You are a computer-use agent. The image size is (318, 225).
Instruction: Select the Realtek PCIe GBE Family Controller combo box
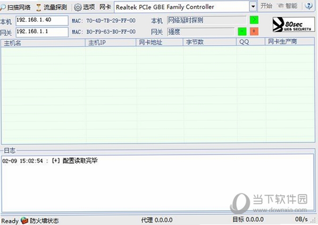[x=186, y=7]
